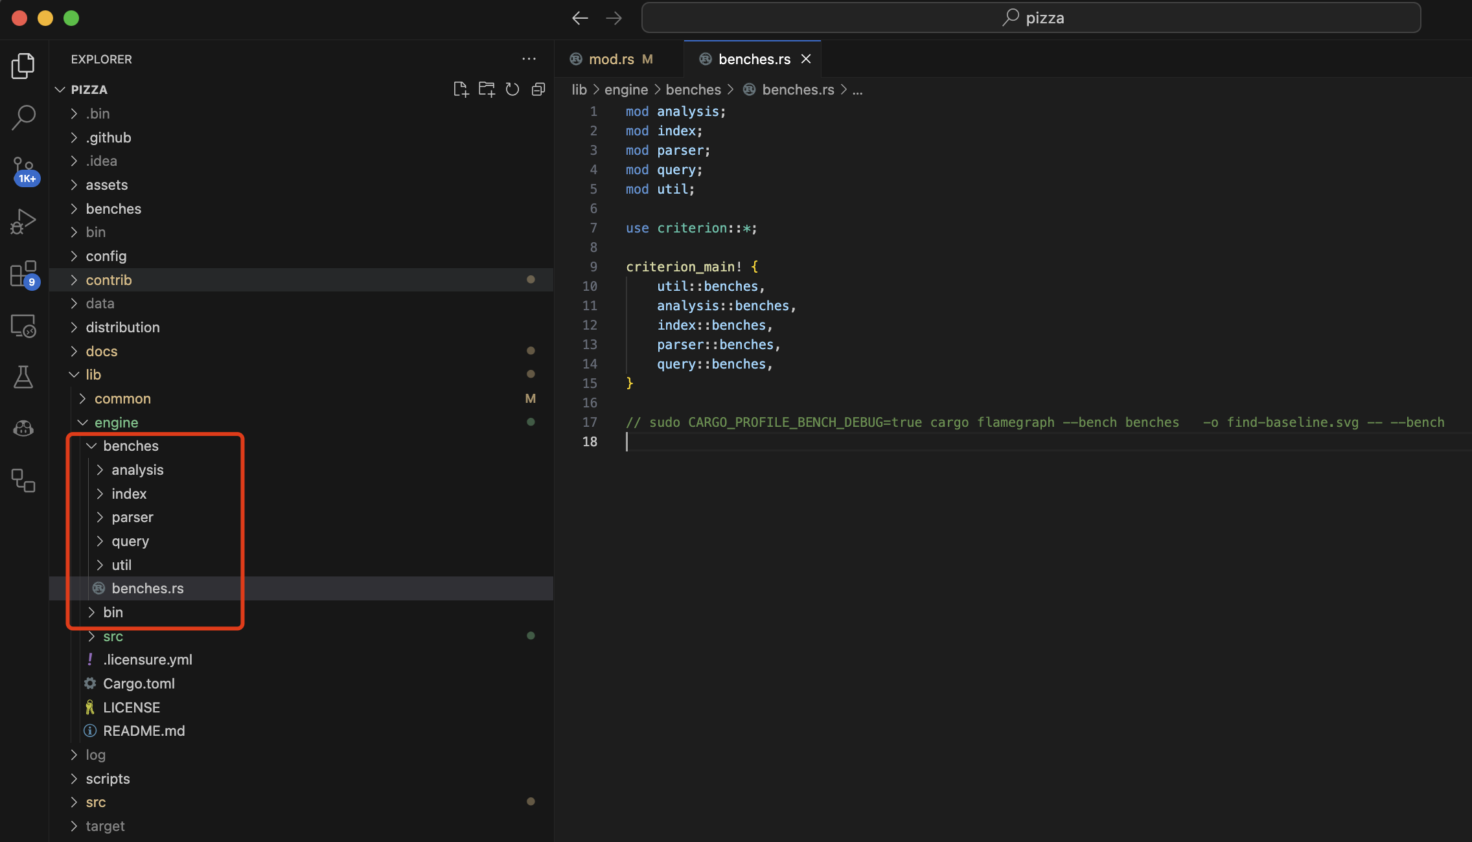Go back using the navigation arrow
Screen dimensions: 1472x842
point(580,18)
